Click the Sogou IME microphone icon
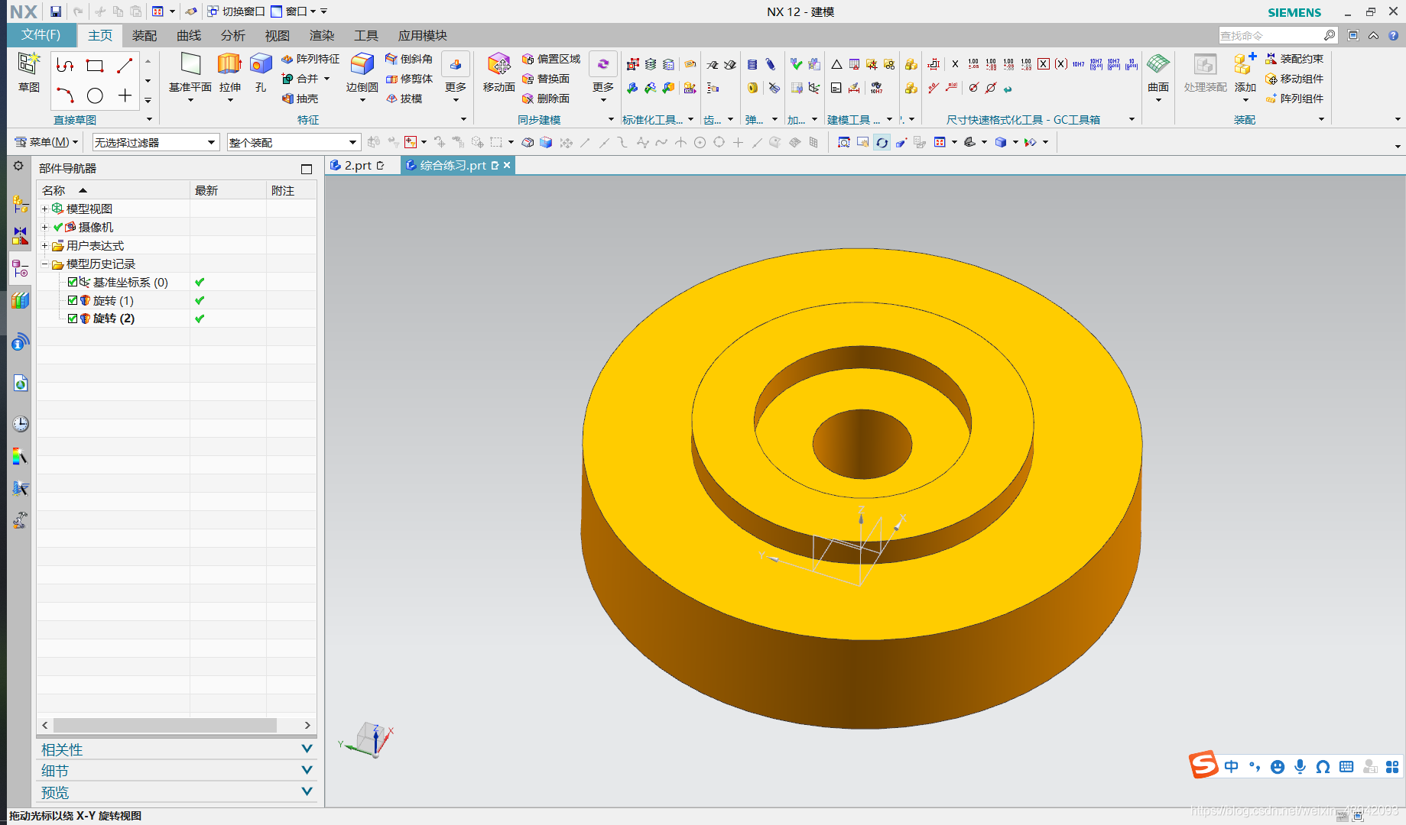Screen dimensions: 1406x825 [1300, 766]
